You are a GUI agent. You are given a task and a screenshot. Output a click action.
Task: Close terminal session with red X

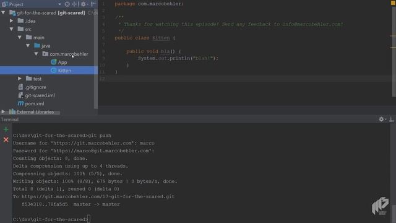6,139
